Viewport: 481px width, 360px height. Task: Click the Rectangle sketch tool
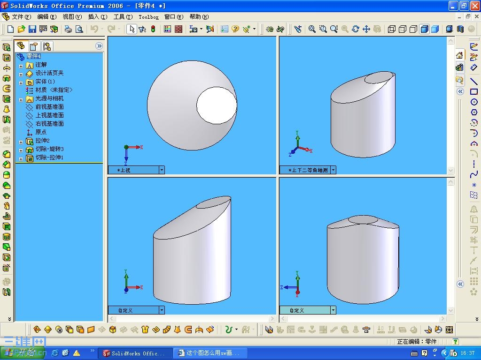pyautogui.click(x=474, y=91)
